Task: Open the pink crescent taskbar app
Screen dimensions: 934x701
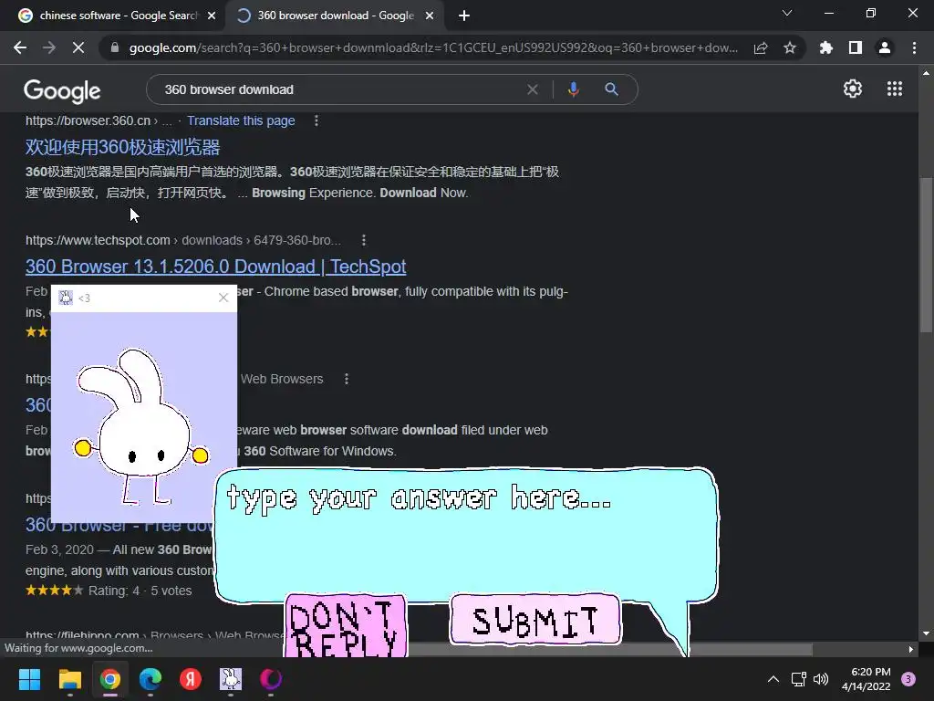Action: tap(271, 679)
